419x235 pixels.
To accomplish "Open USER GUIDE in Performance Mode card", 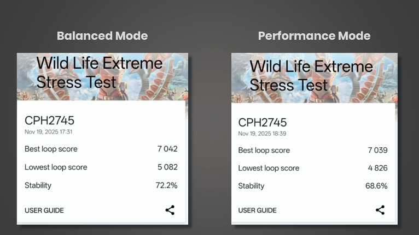I will 258,210.
